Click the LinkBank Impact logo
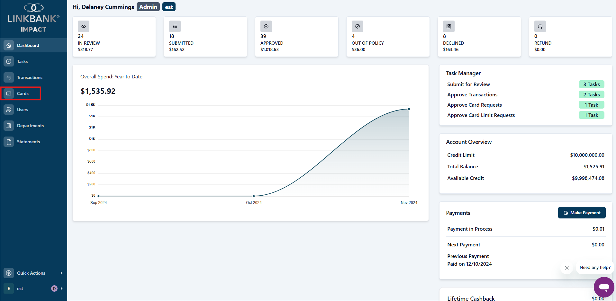Screen dimensions: 616x301 33,18
